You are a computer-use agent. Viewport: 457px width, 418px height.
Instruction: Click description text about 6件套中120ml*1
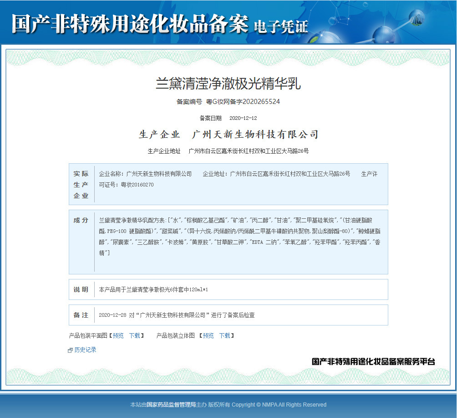153,289
